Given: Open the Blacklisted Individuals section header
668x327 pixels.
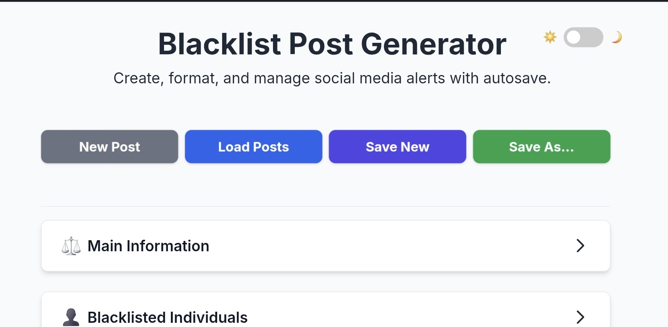Looking at the screenshot, I should point(326,310).
